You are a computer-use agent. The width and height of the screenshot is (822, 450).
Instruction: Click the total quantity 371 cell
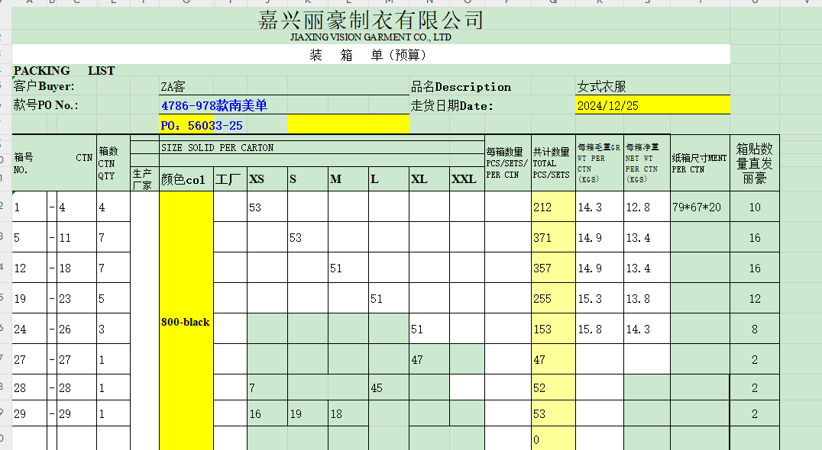pos(552,238)
